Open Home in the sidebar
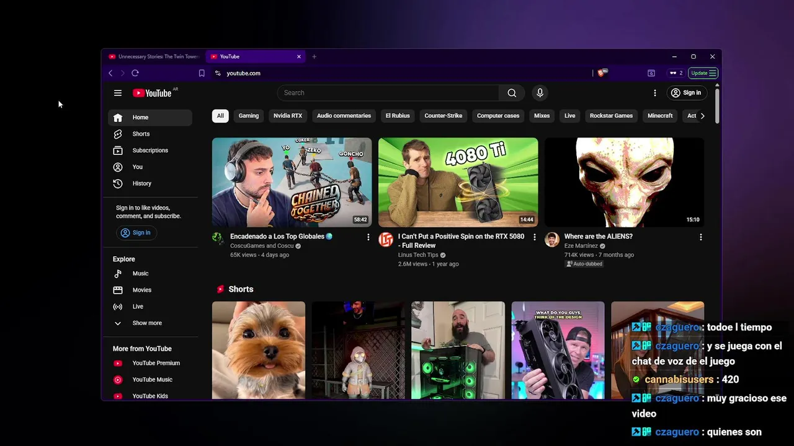This screenshot has width=794, height=446. pyautogui.click(x=150, y=118)
